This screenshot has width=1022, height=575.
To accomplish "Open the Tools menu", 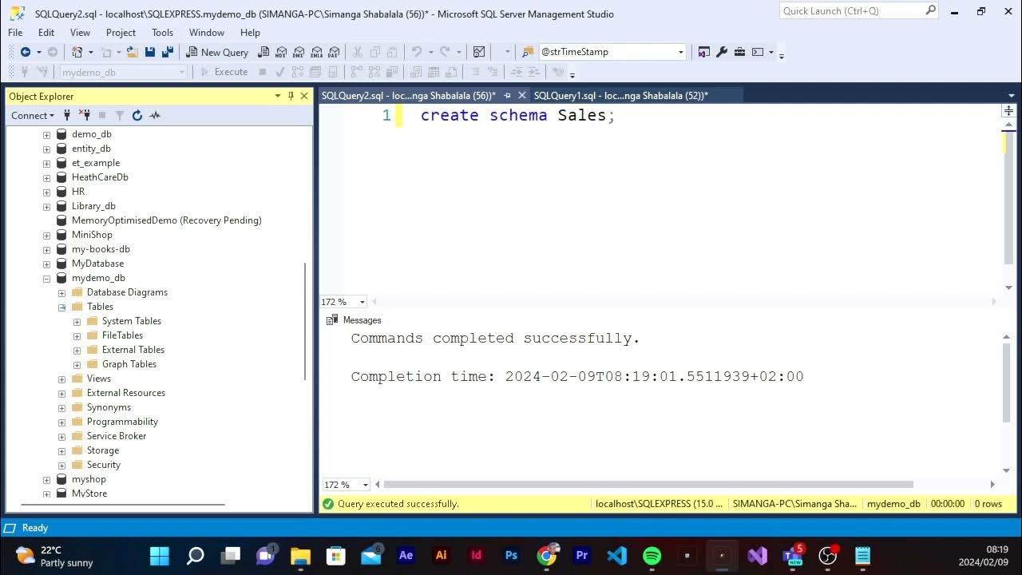I will 162,33.
